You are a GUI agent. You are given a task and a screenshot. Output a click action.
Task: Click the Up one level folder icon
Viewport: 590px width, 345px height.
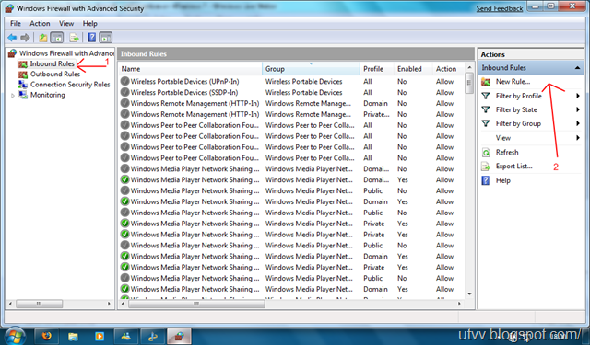[x=43, y=38]
